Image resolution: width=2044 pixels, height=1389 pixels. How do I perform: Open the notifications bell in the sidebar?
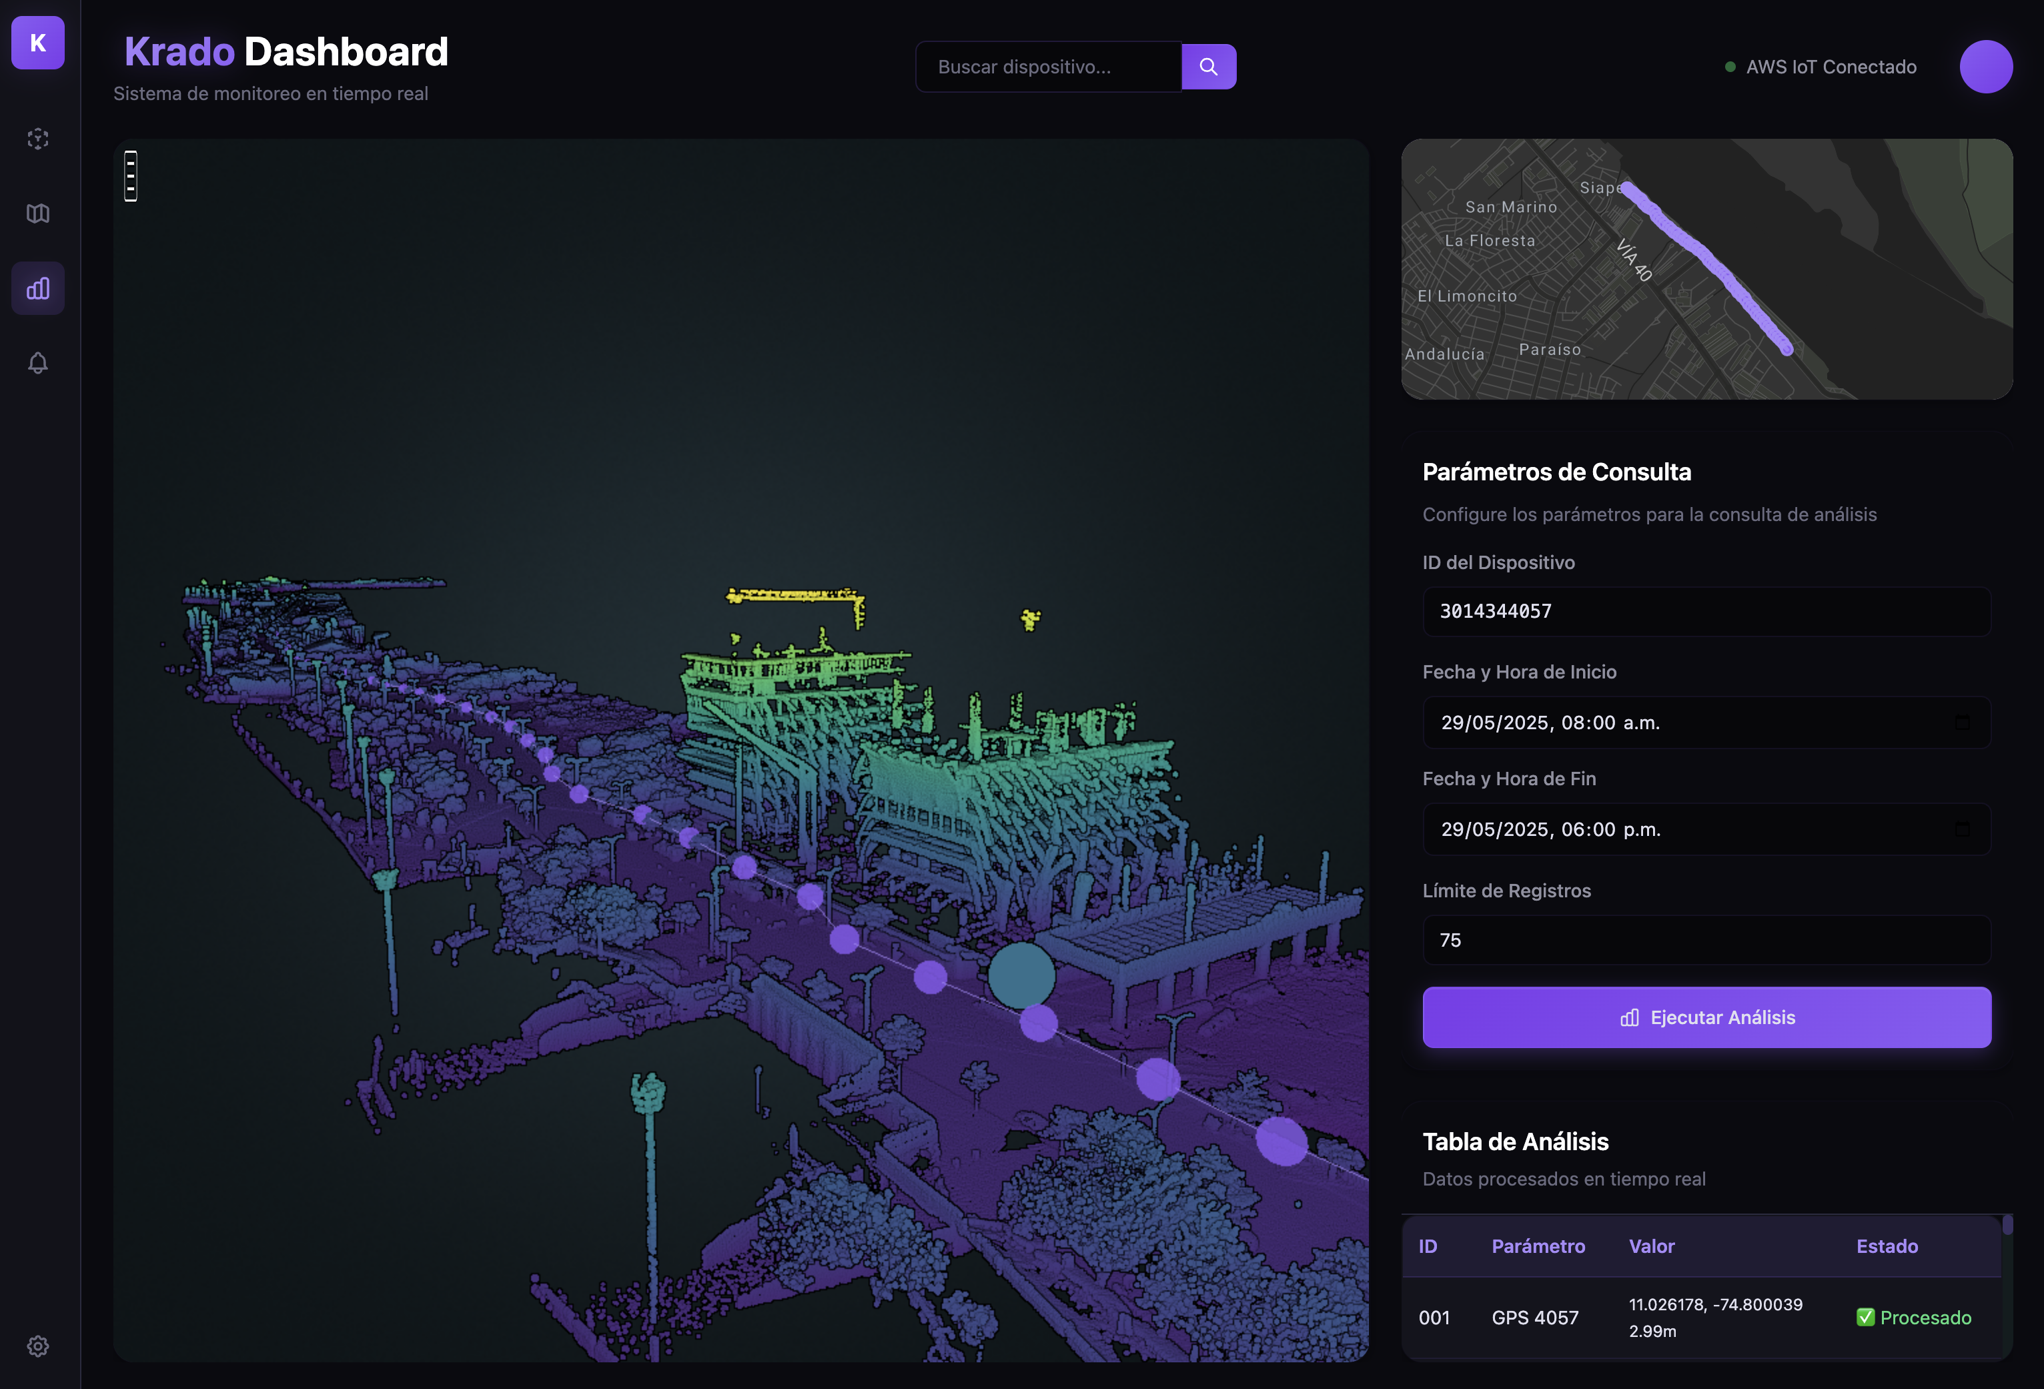37,362
